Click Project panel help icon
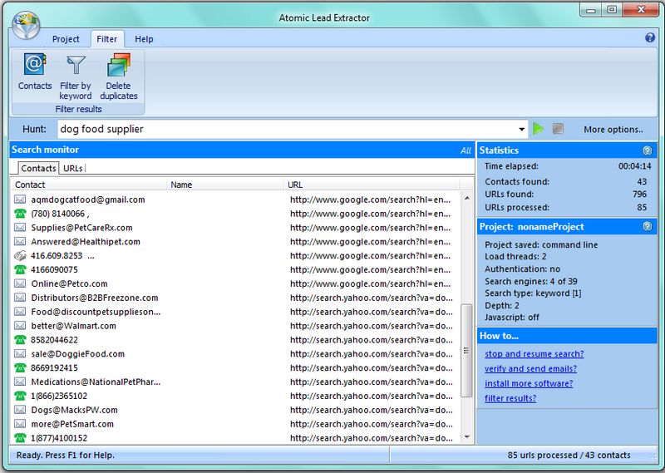The height and width of the screenshot is (473, 665). pos(648,227)
